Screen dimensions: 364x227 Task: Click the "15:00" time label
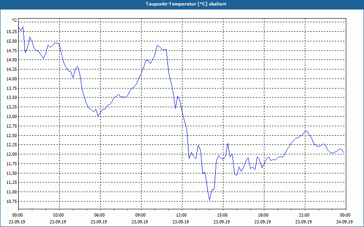click(x=222, y=215)
